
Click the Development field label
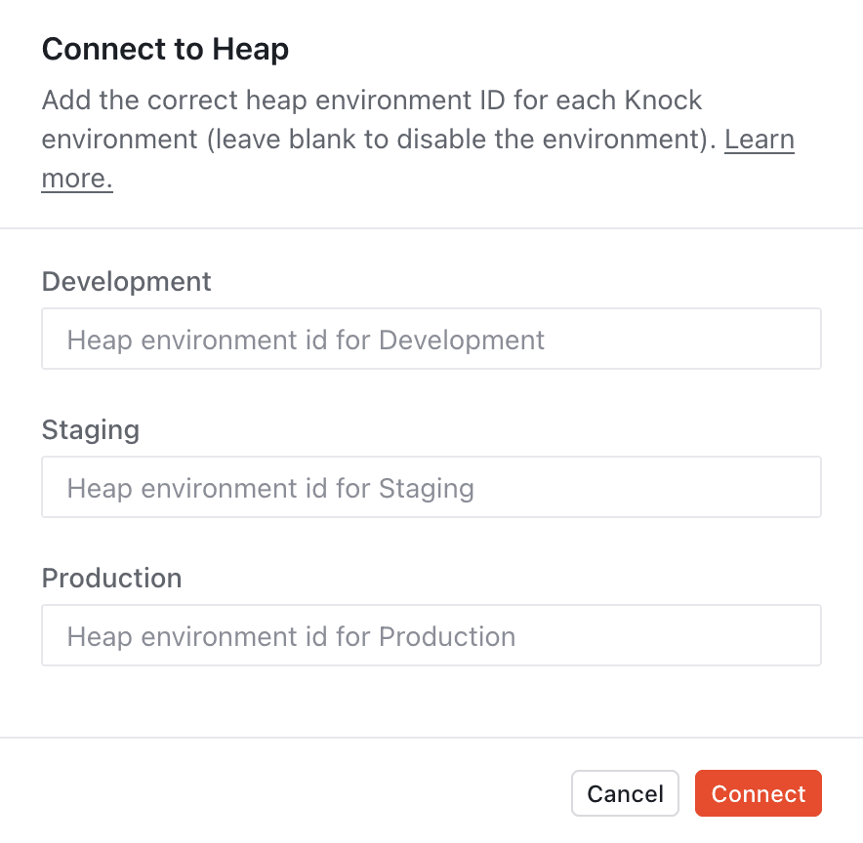[x=126, y=281]
